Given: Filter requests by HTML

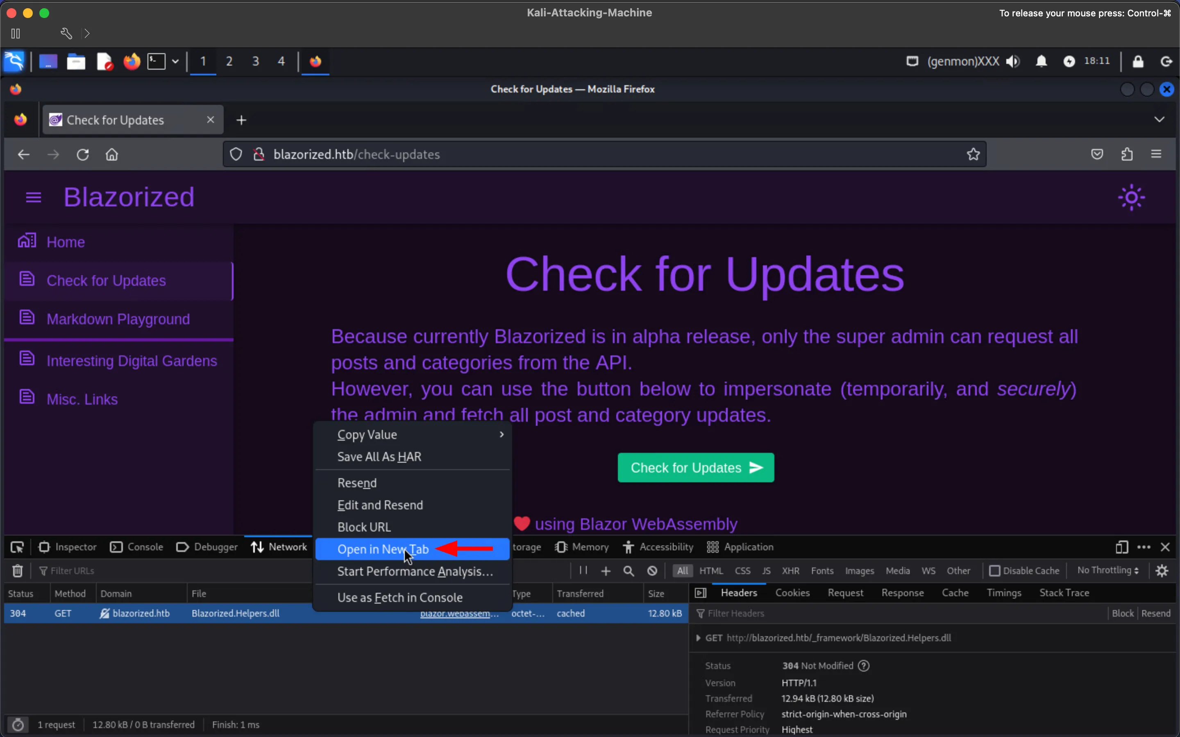Looking at the screenshot, I should 711,570.
